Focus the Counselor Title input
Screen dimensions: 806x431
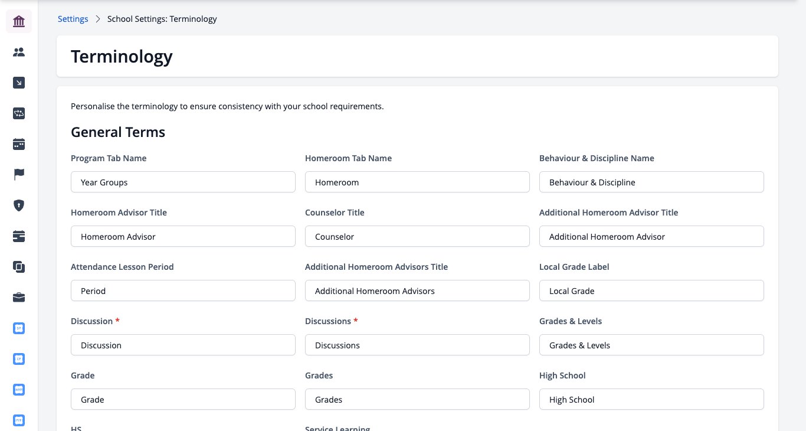click(417, 236)
